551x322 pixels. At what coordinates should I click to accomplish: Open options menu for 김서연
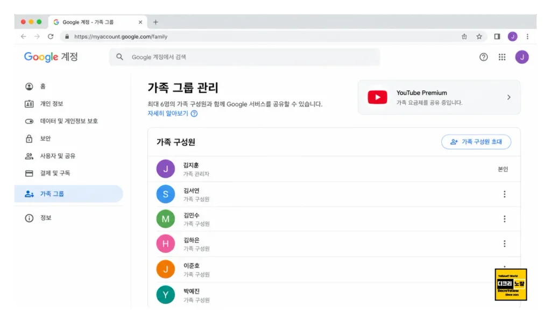505,194
